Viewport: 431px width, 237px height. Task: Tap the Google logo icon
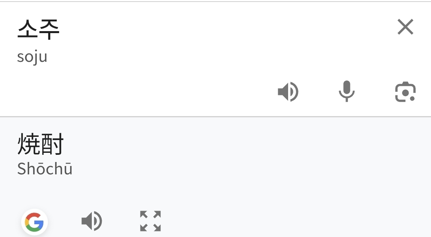(x=34, y=222)
